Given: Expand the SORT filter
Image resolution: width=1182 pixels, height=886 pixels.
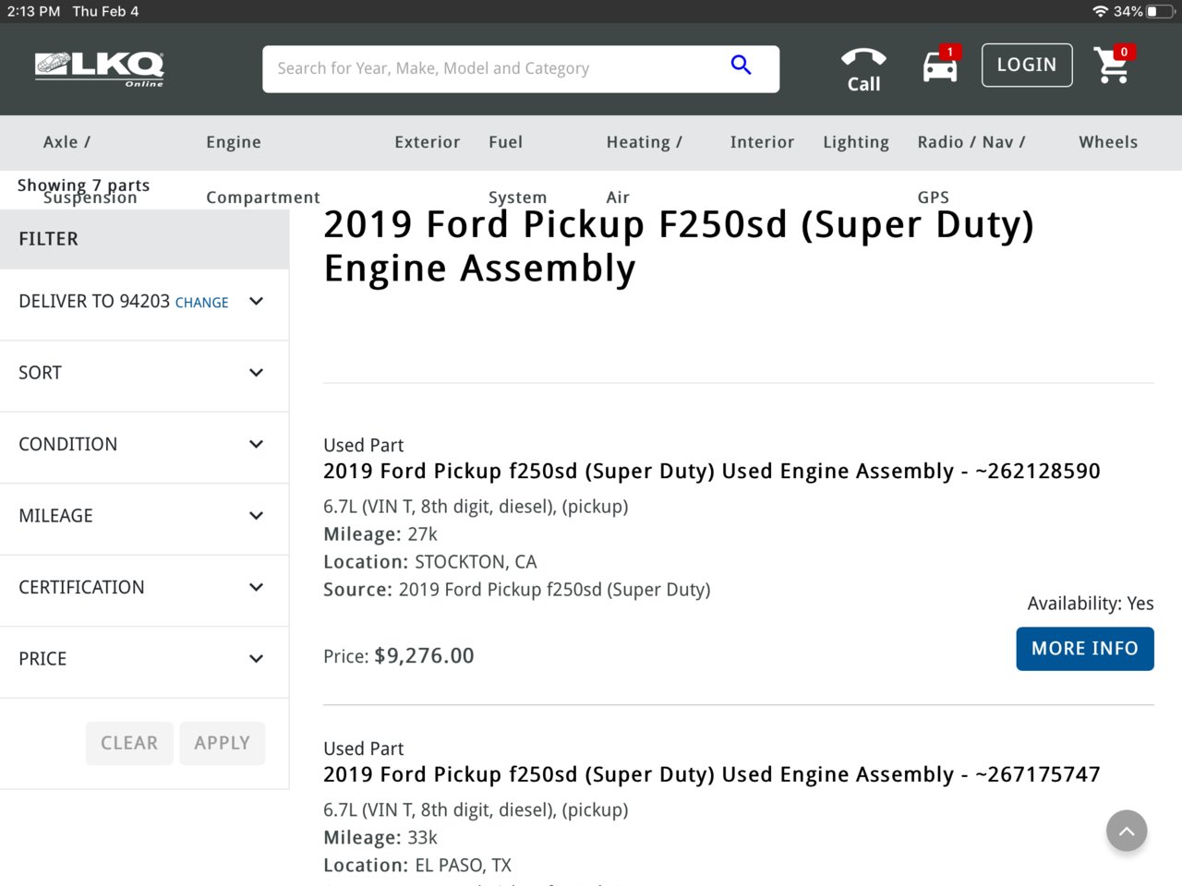Looking at the screenshot, I should (144, 373).
